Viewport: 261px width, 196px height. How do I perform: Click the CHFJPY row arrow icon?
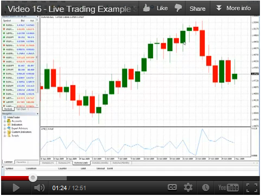click(4, 70)
